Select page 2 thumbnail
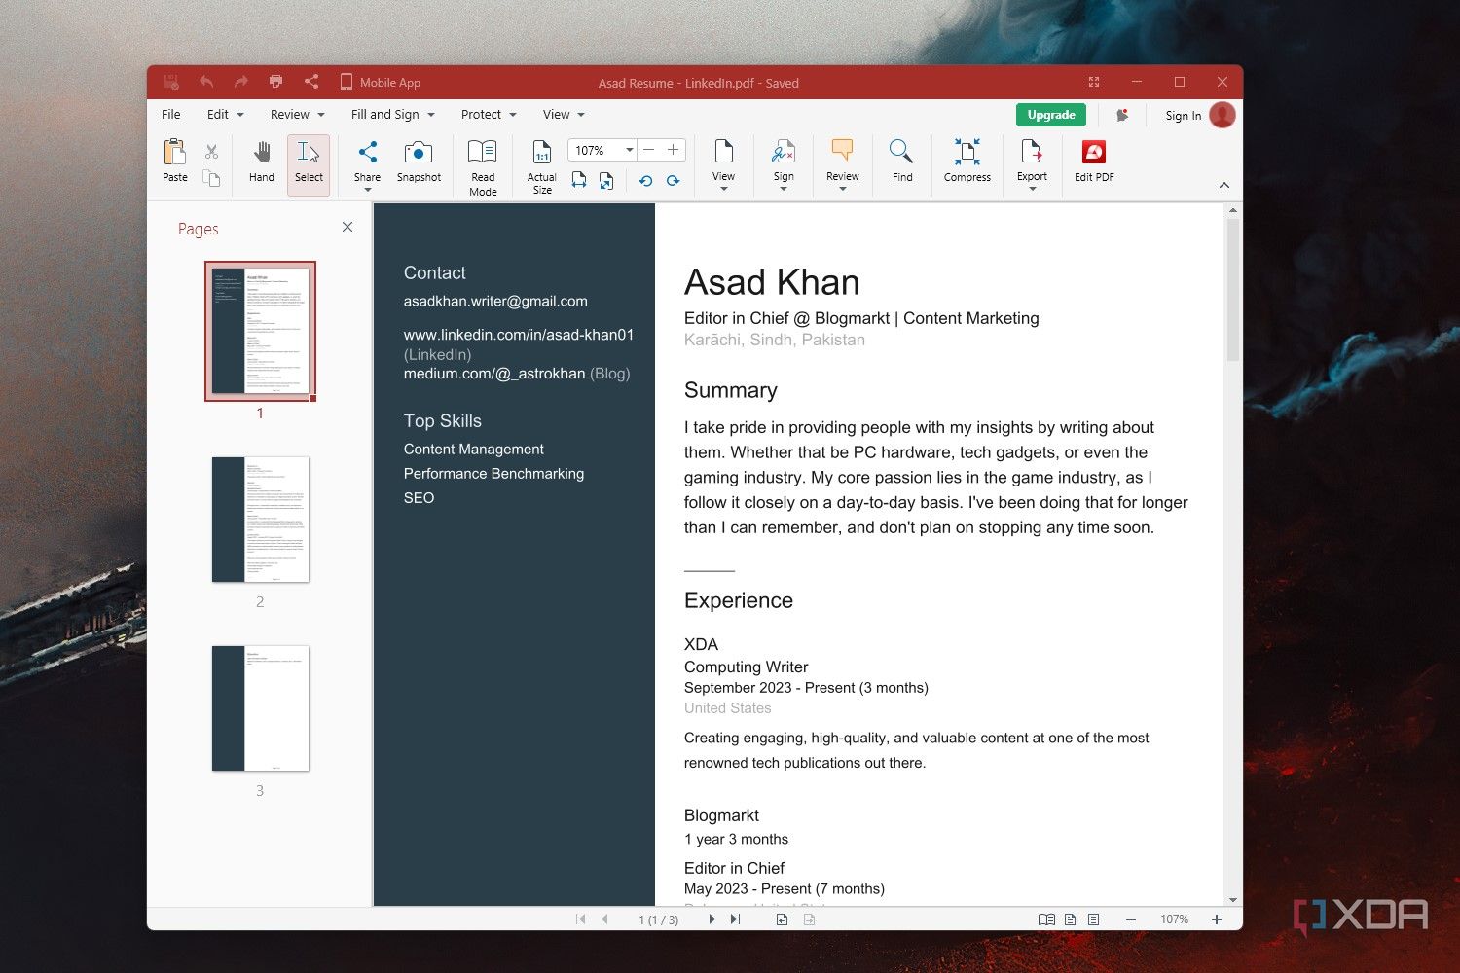Viewport: 1460px width, 973px height. coord(260,520)
